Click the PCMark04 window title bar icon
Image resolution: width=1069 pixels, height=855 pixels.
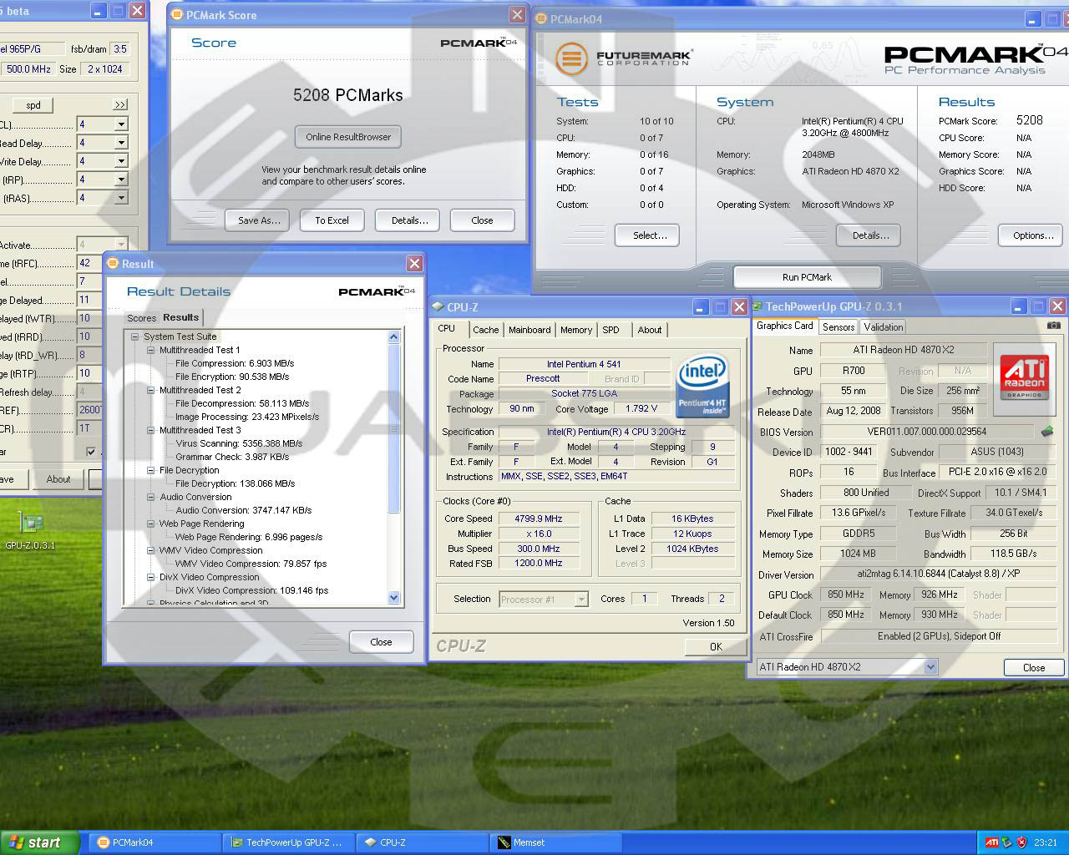[541, 18]
